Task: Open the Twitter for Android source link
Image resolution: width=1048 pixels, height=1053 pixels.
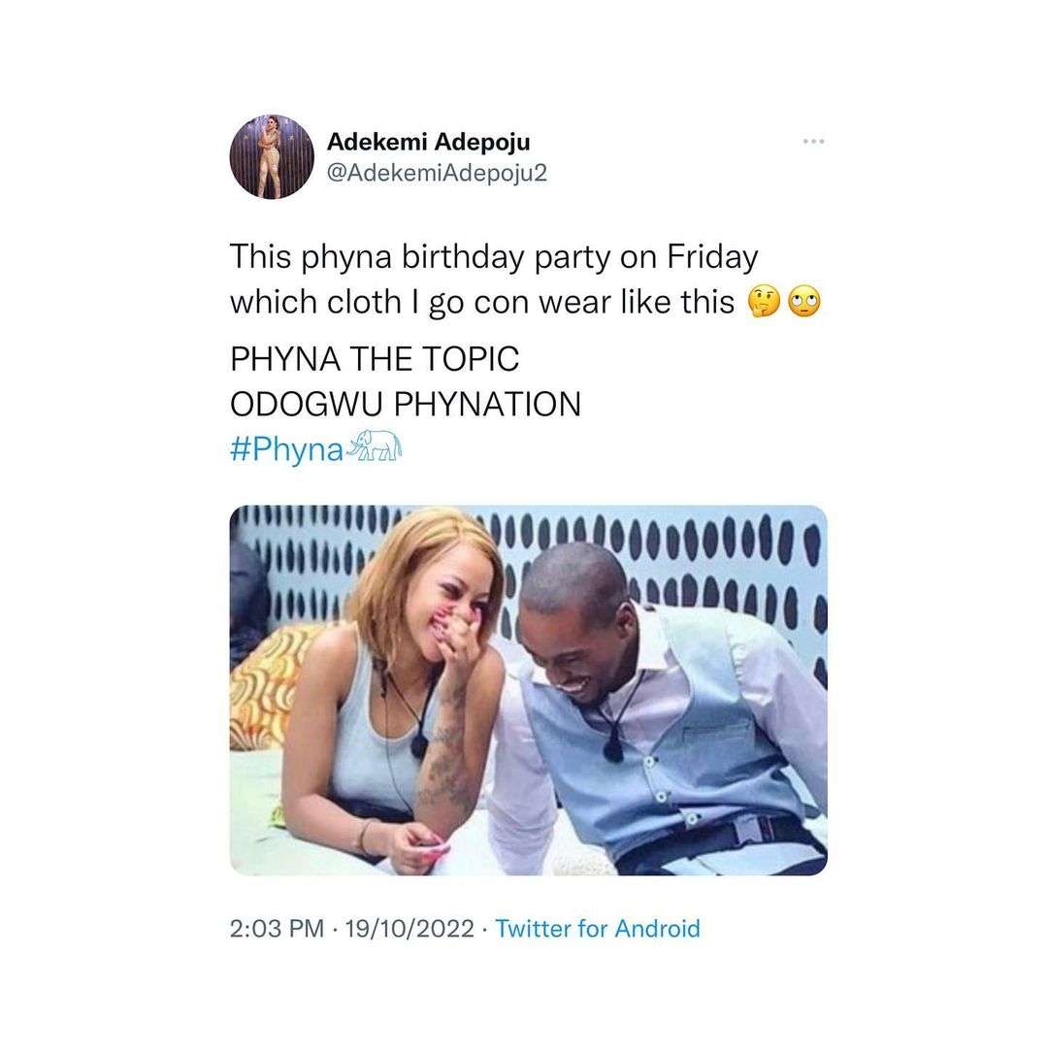Action: pyautogui.click(x=598, y=929)
